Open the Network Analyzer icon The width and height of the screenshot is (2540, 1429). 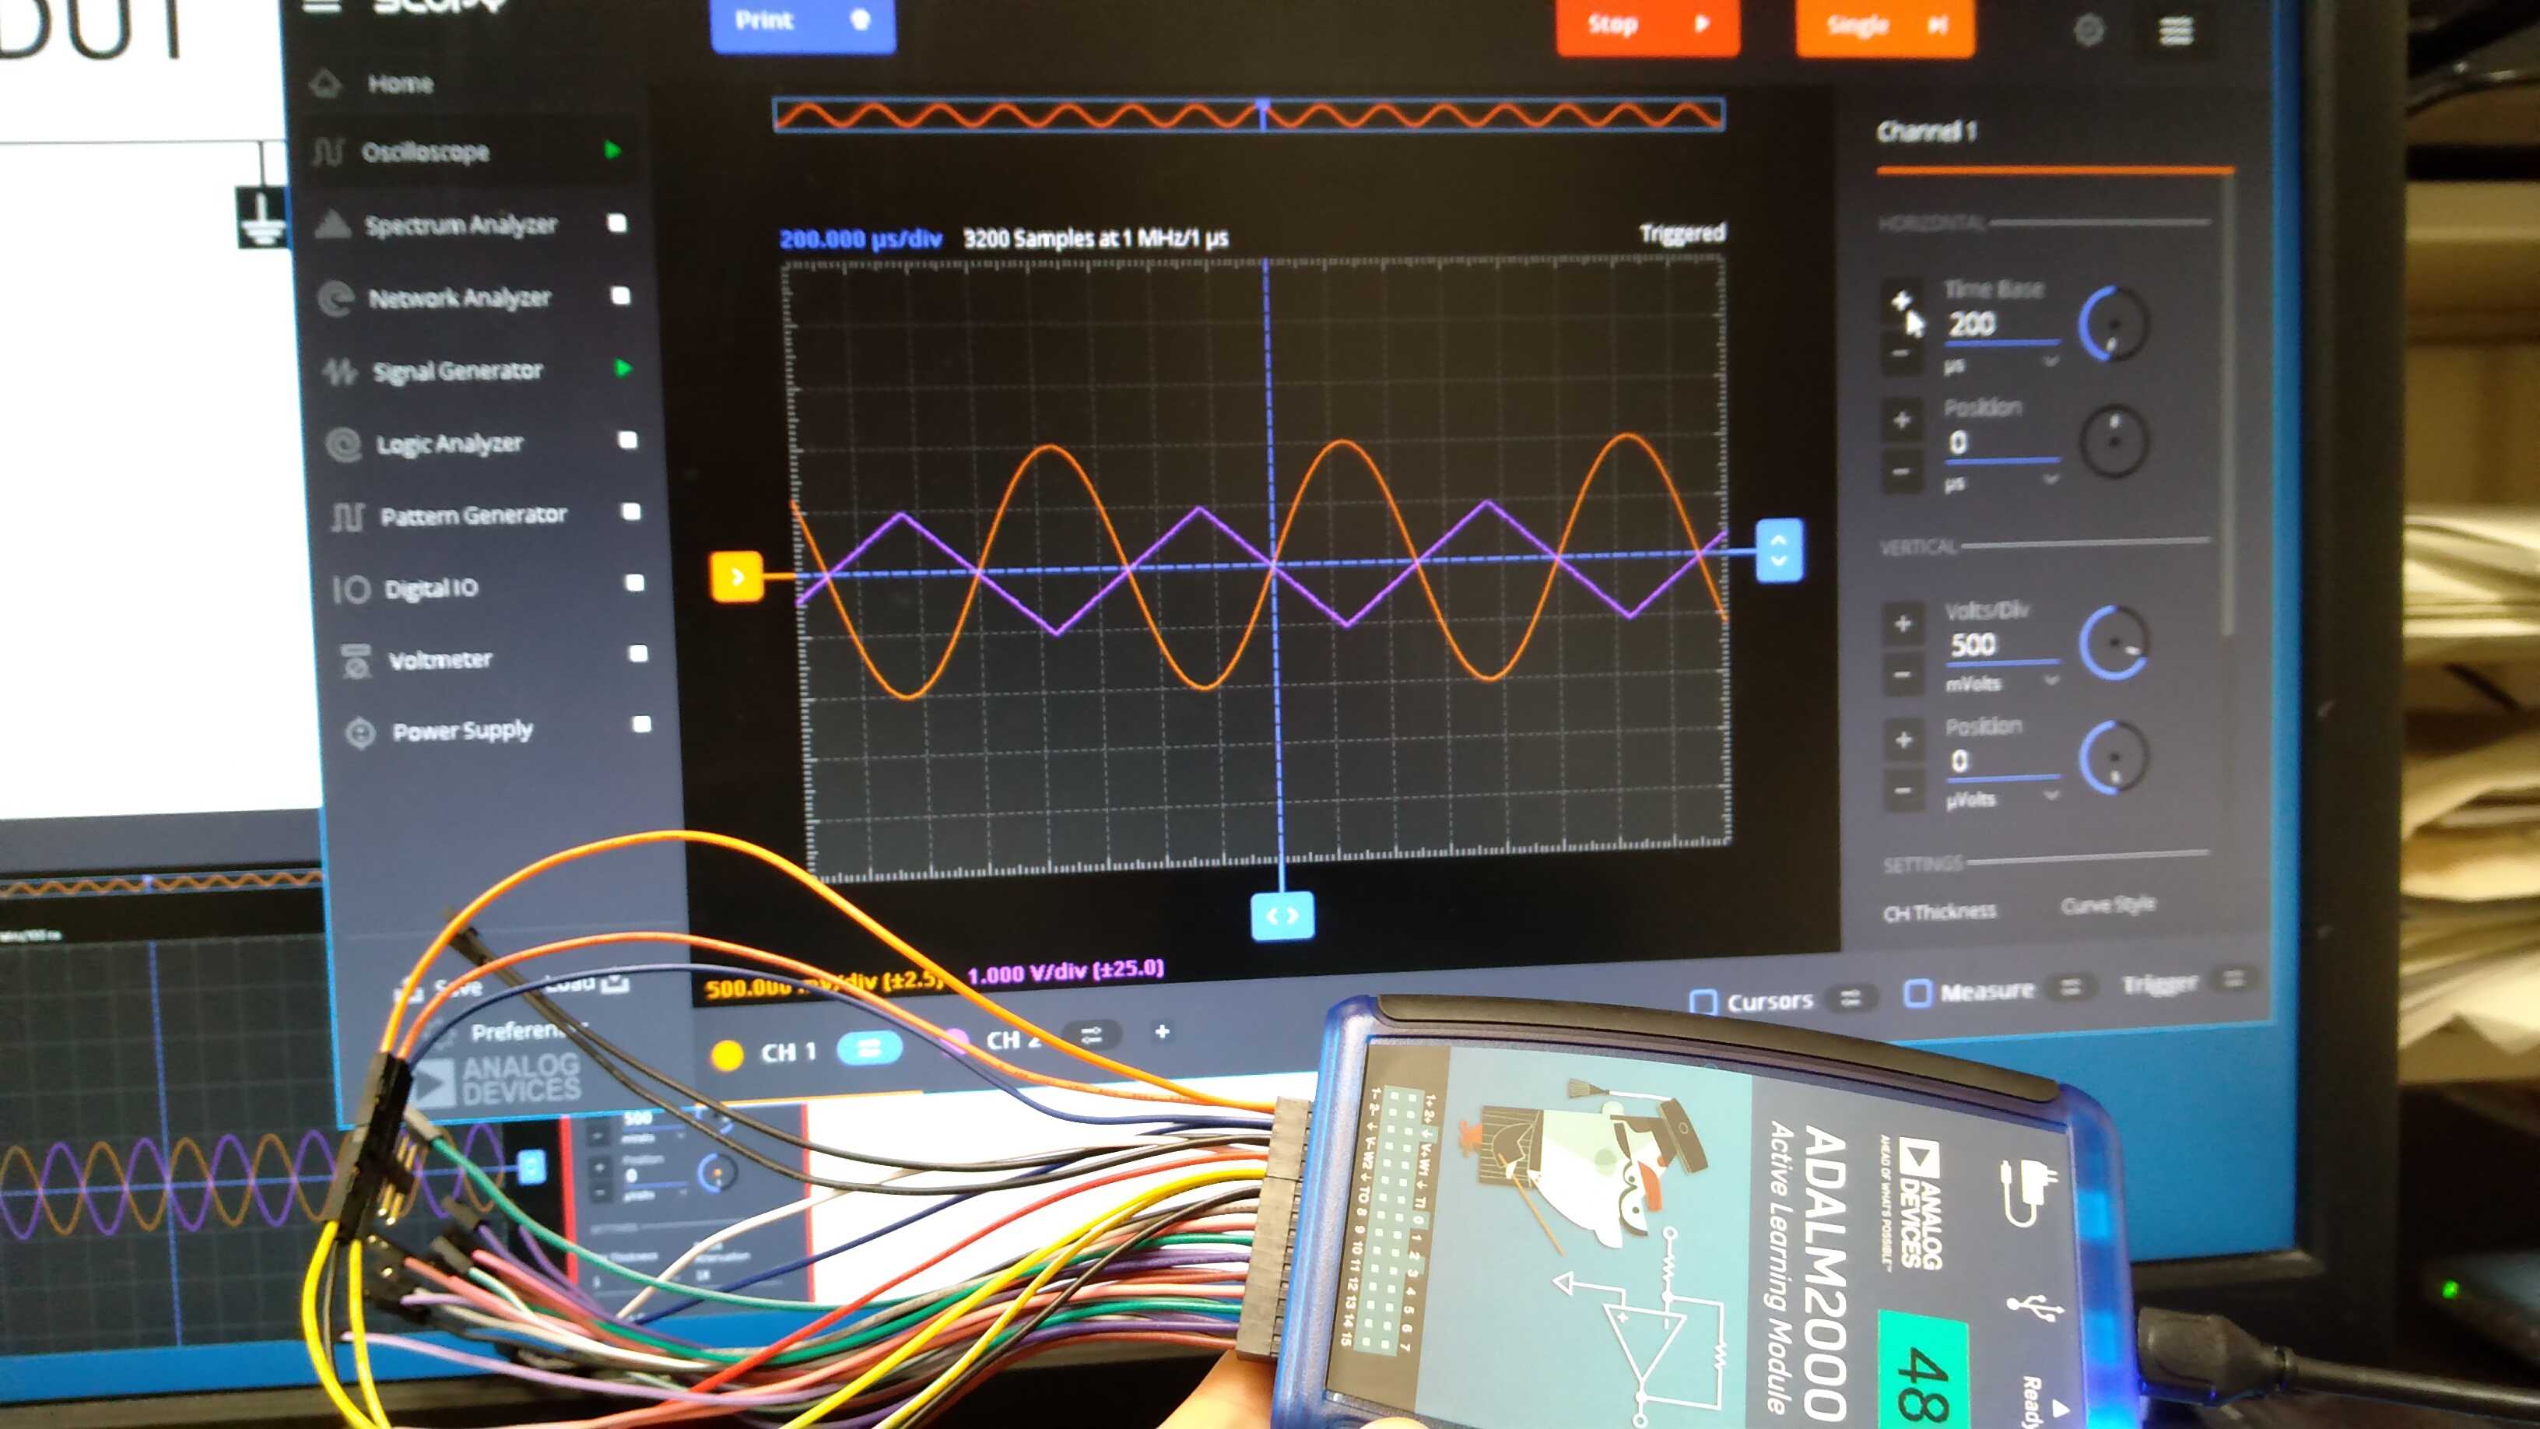(x=336, y=298)
